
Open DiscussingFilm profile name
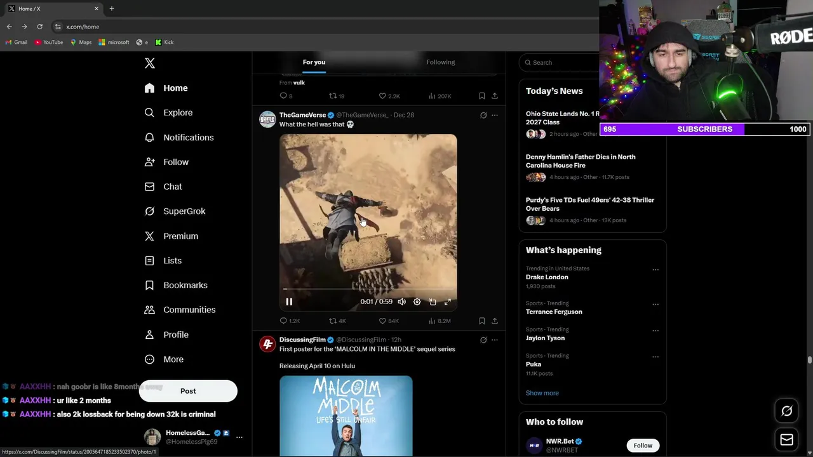302,340
